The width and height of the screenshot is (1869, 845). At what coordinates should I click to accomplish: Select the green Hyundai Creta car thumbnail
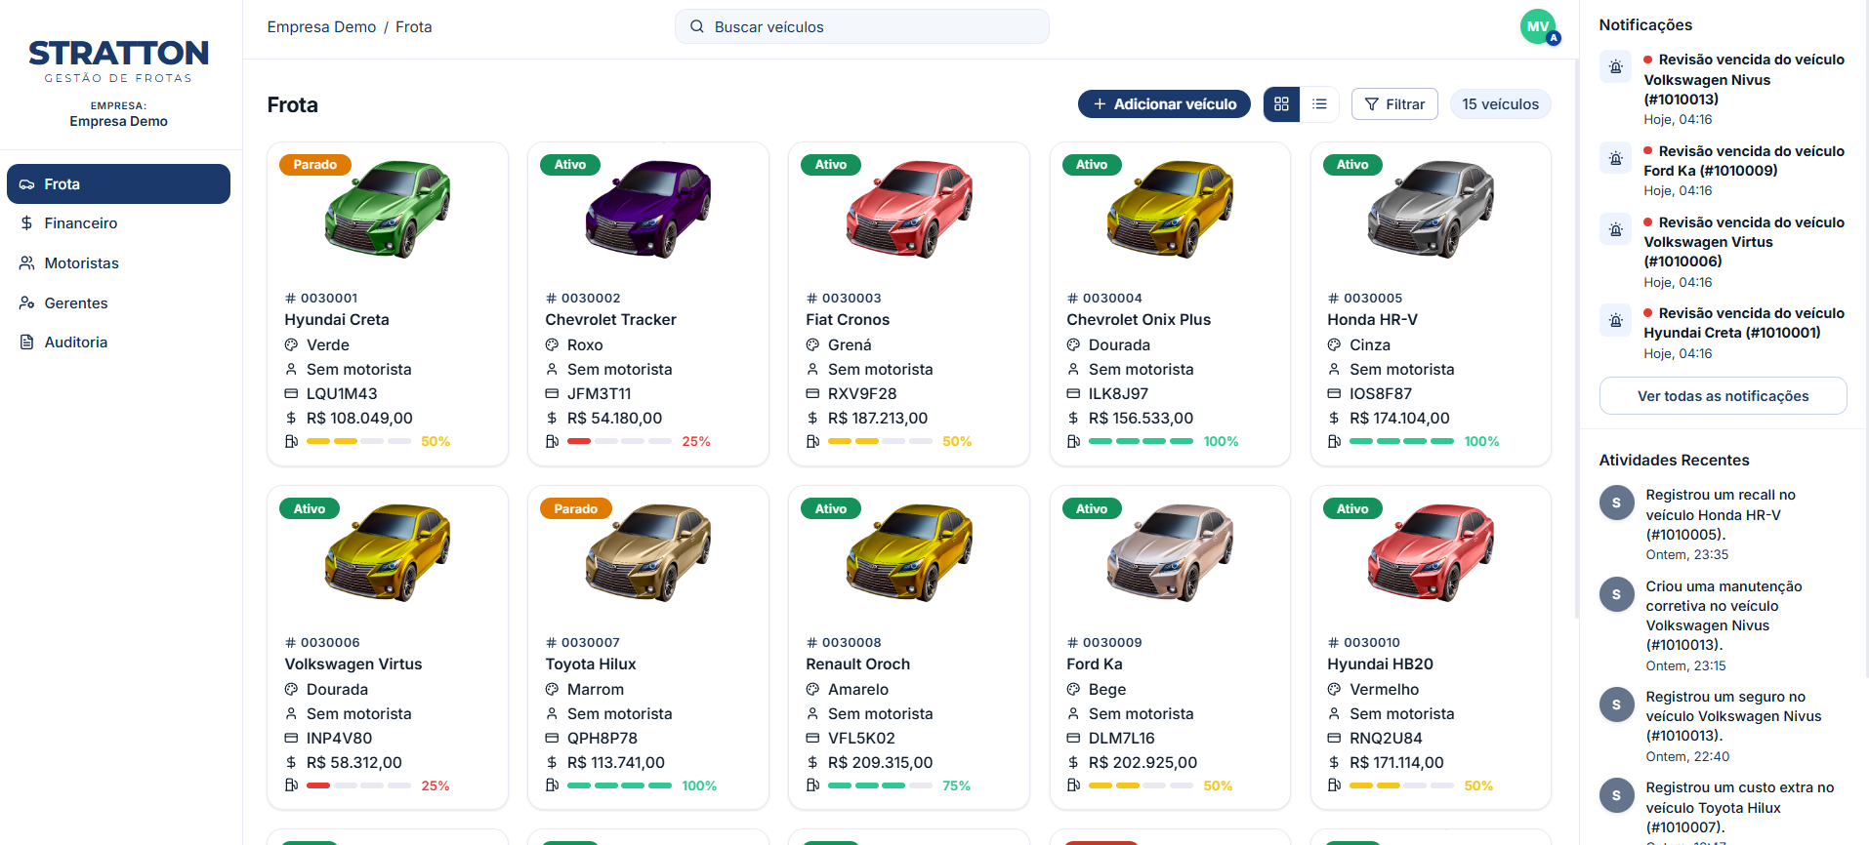[388, 209]
